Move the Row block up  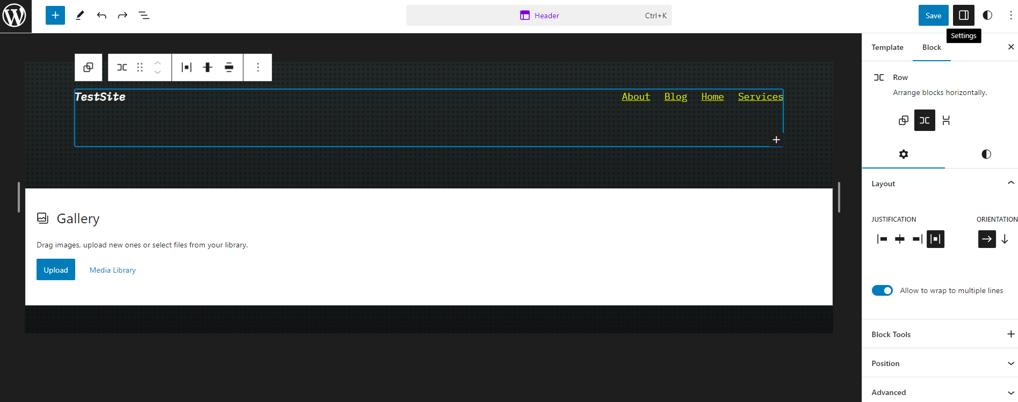157,63
